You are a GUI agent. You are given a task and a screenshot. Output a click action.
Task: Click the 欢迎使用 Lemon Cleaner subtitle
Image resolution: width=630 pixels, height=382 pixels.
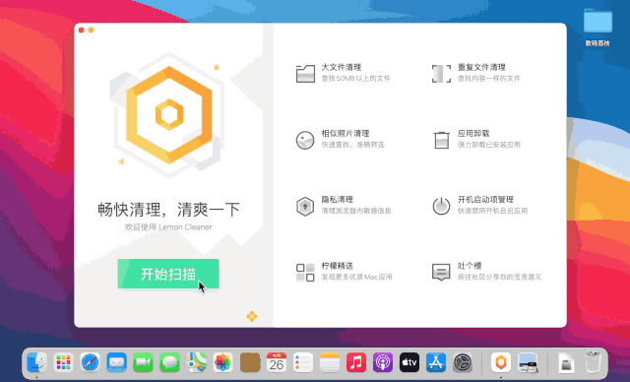[168, 227]
